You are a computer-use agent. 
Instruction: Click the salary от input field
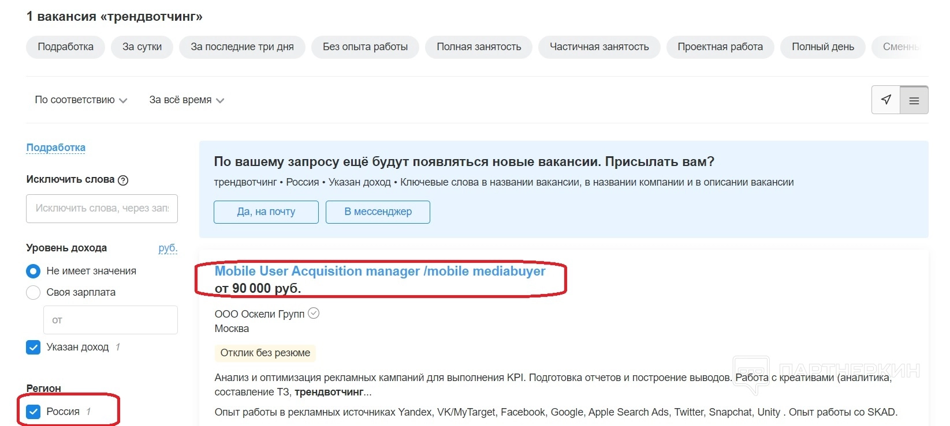coord(110,320)
